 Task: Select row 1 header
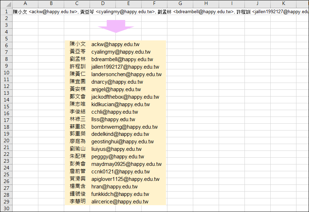pyautogui.click(x=6, y=11)
